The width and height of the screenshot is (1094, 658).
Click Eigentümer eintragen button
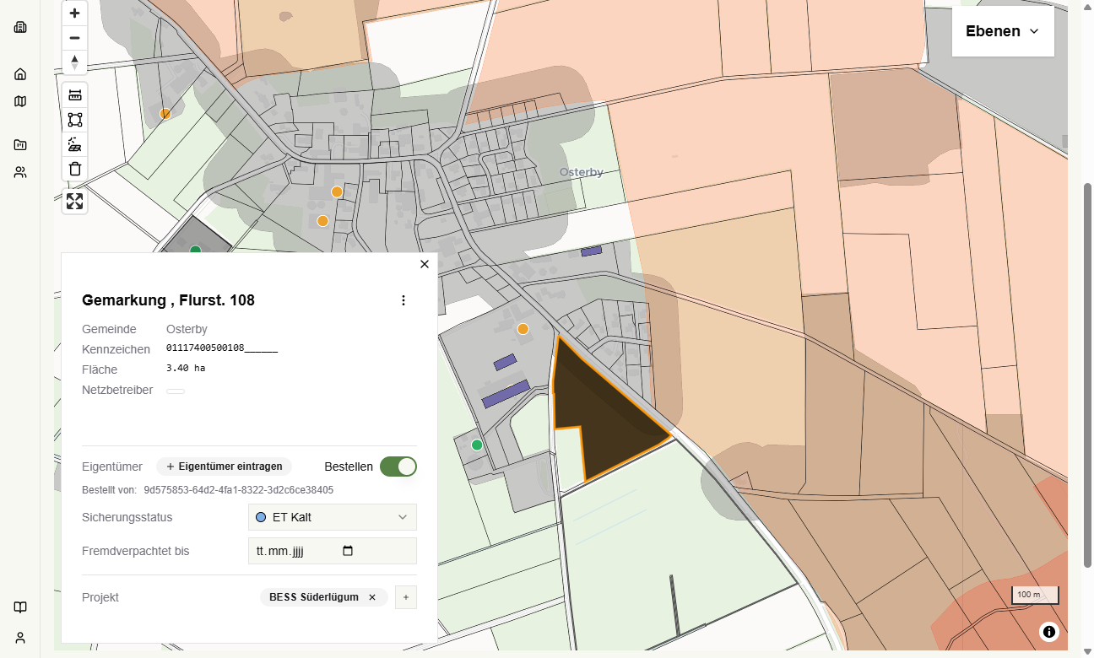pos(225,467)
